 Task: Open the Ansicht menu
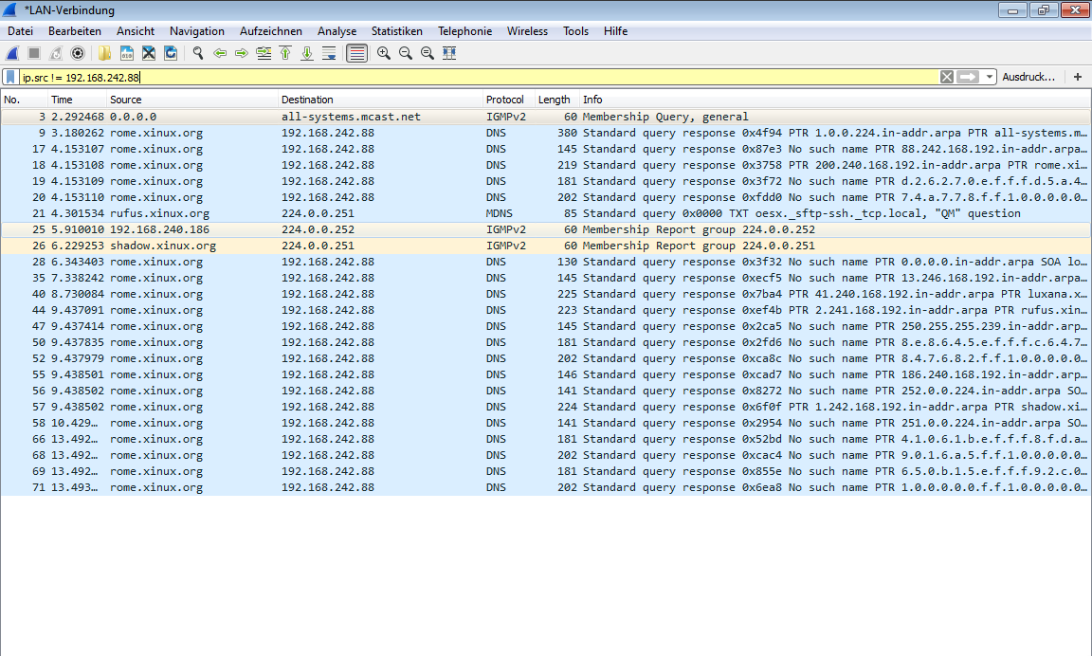pos(136,31)
